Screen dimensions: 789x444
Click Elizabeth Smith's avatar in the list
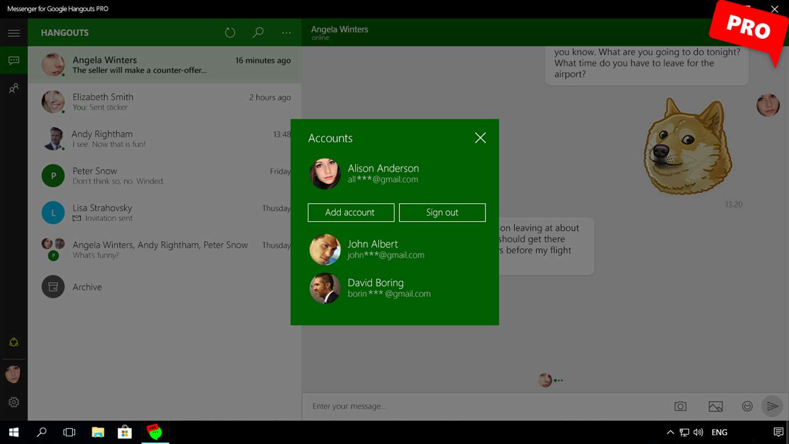coord(53,102)
